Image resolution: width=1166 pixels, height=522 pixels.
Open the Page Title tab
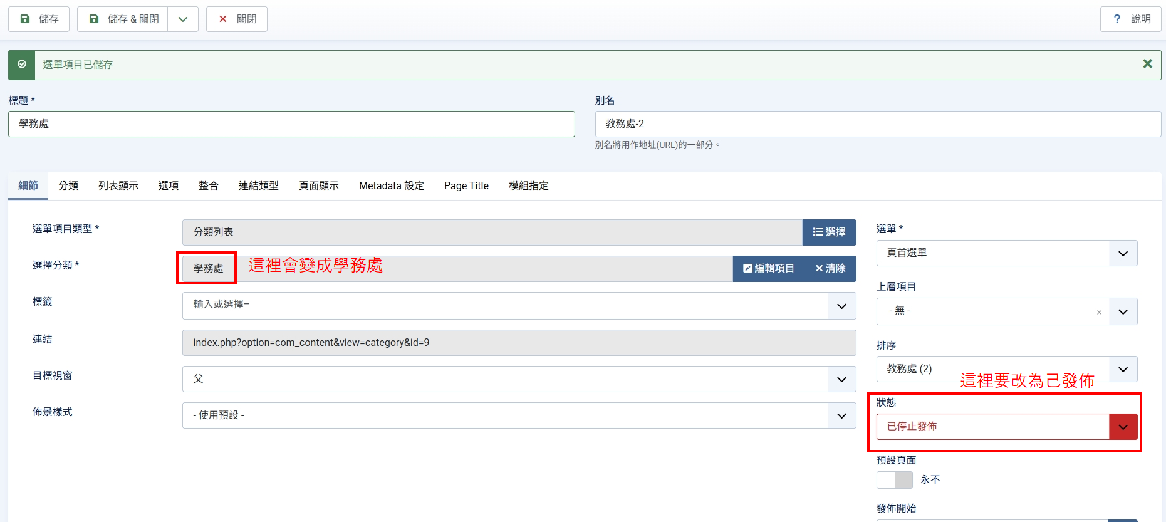point(466,185)
